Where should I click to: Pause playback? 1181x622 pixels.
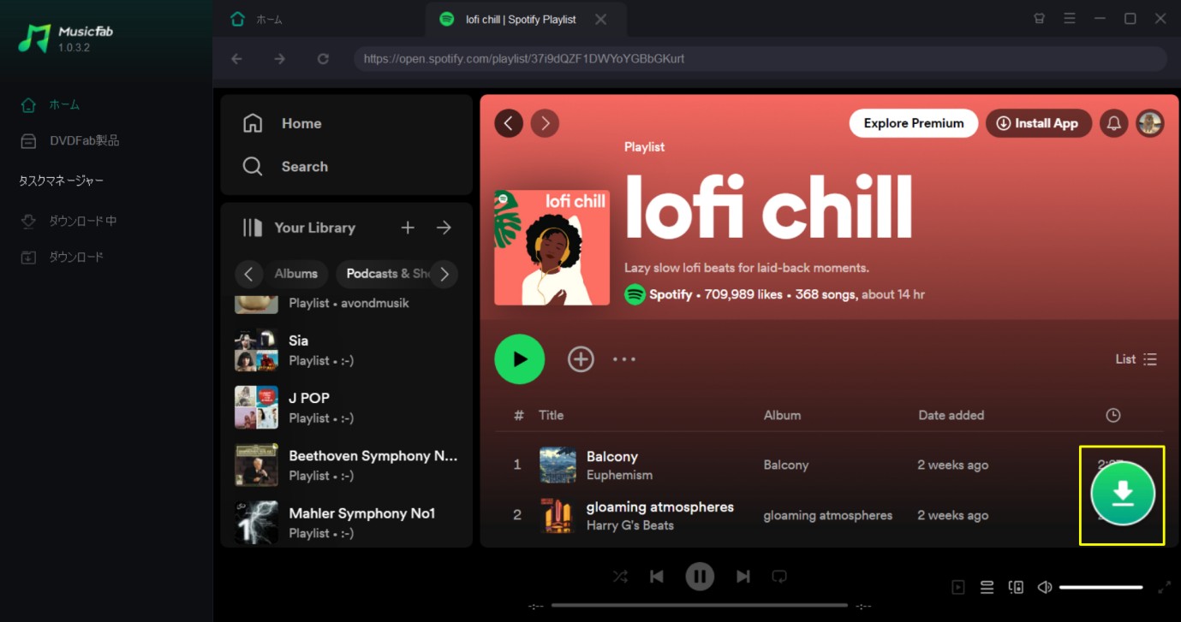tap(700, 577)
